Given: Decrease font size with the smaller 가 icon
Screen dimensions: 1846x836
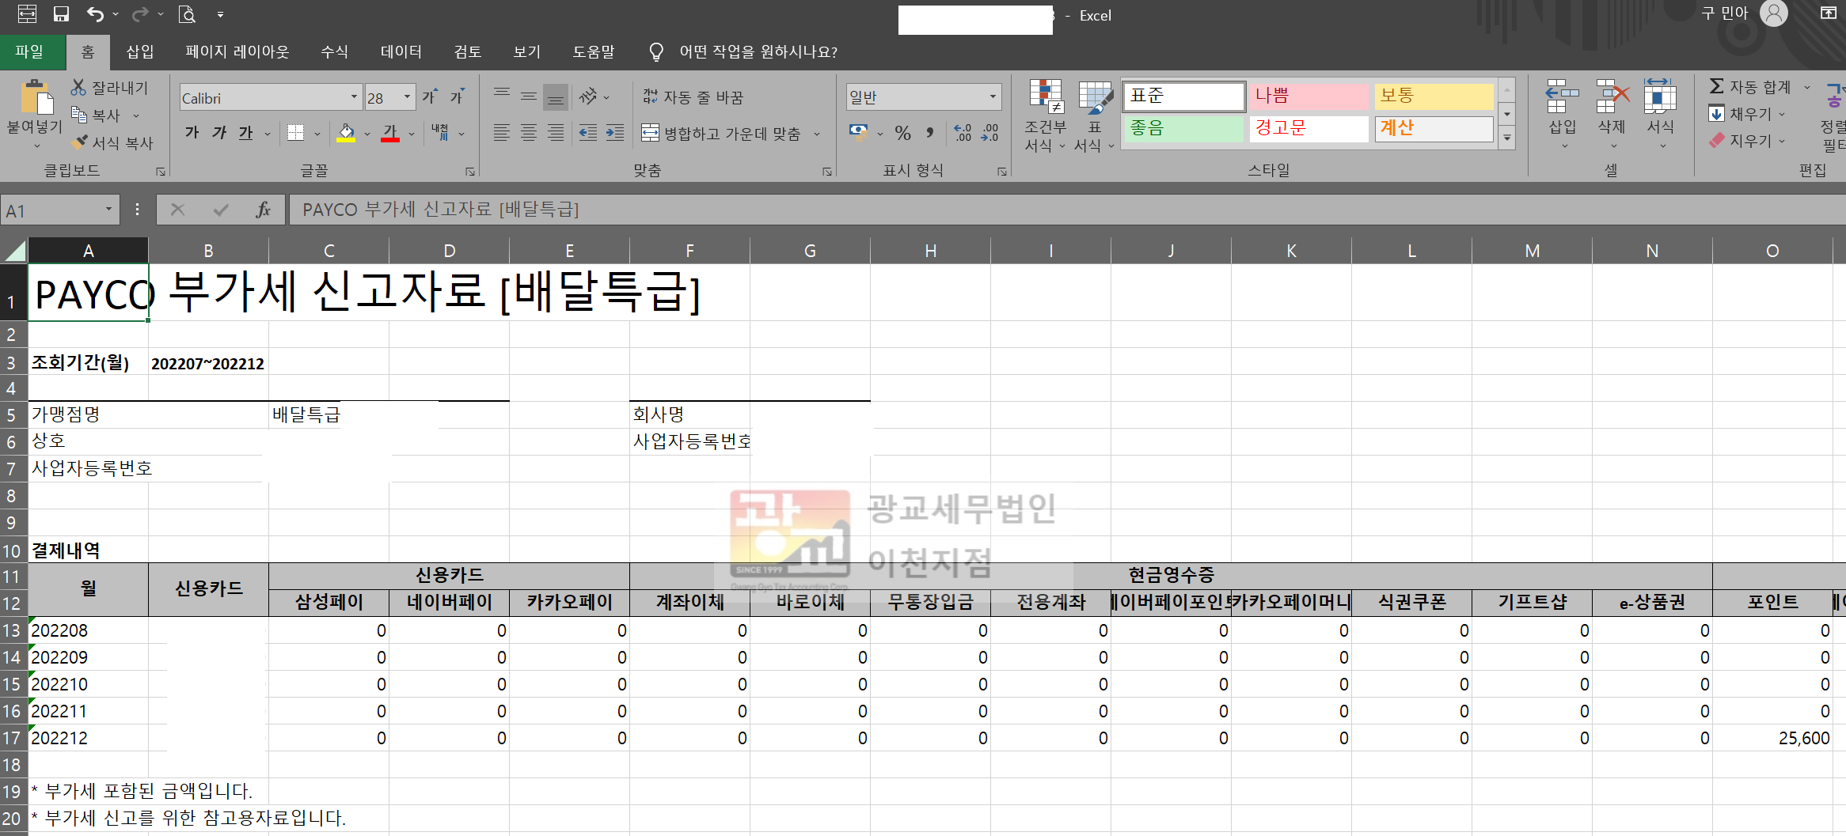Looking at the screenshot, I should (458, 97).
